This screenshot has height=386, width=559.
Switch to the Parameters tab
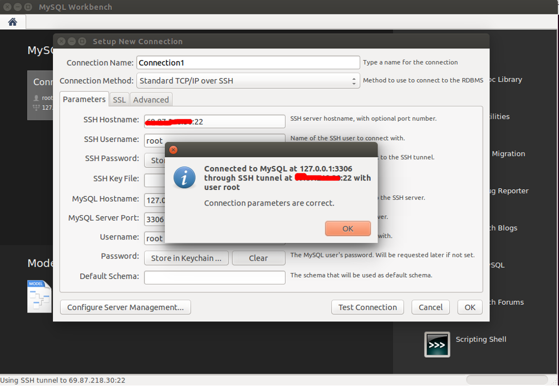pos(84,100)
